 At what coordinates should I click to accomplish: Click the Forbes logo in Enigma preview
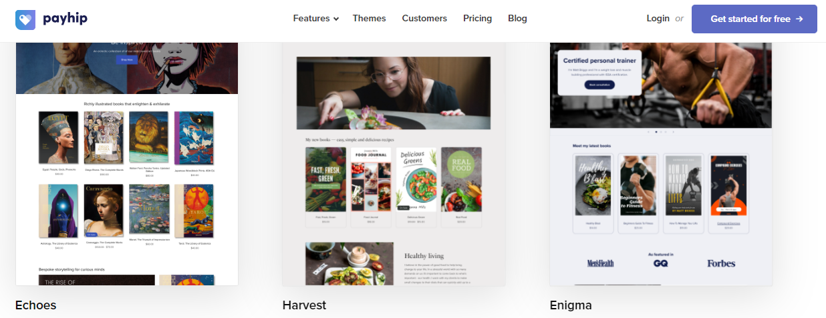(721, 263)
